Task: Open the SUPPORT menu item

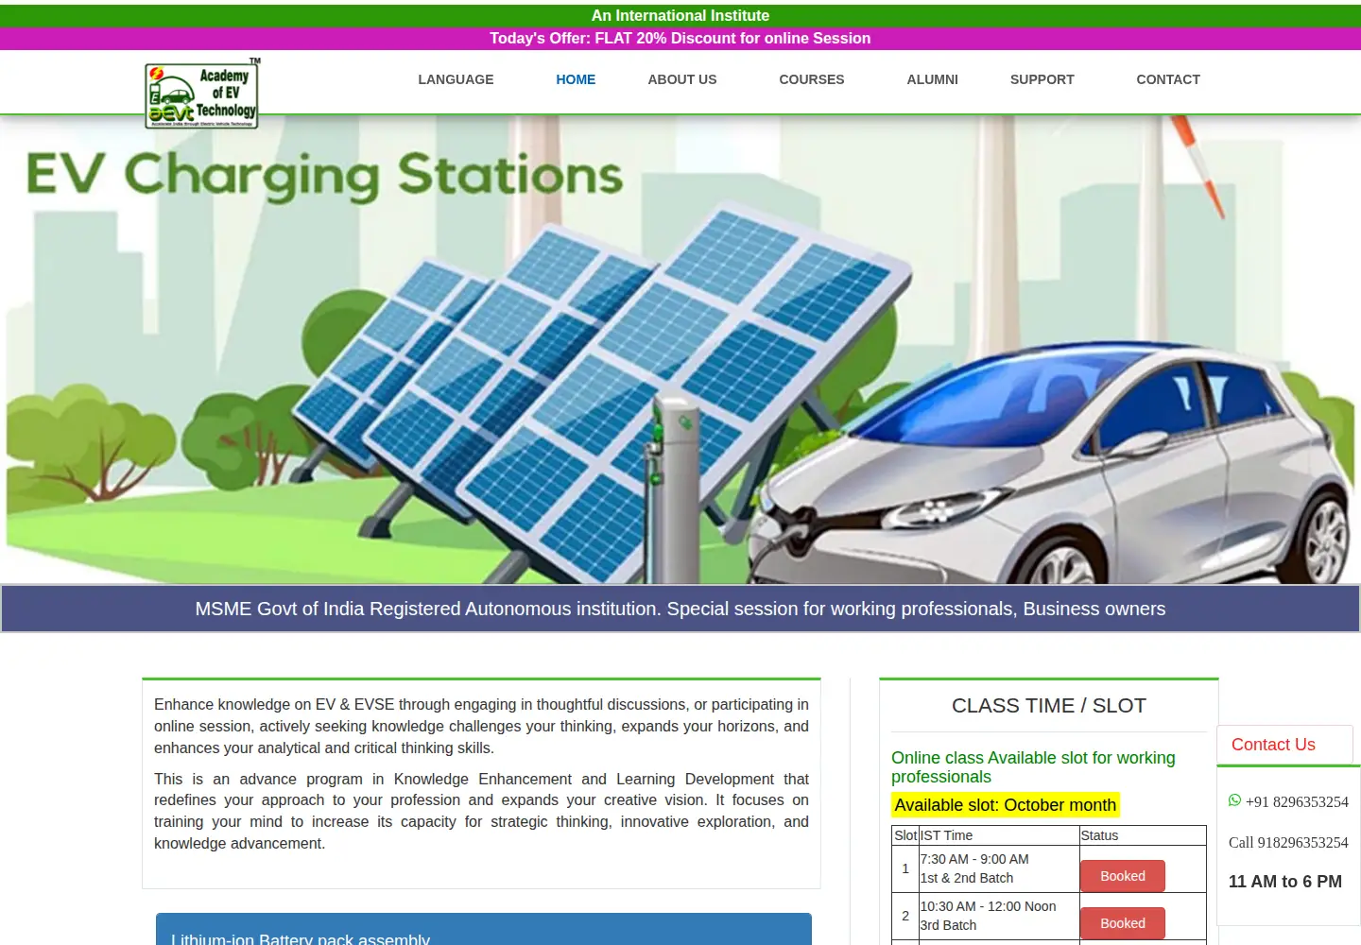Action: pyautogui.click(x=1042, y=79)
